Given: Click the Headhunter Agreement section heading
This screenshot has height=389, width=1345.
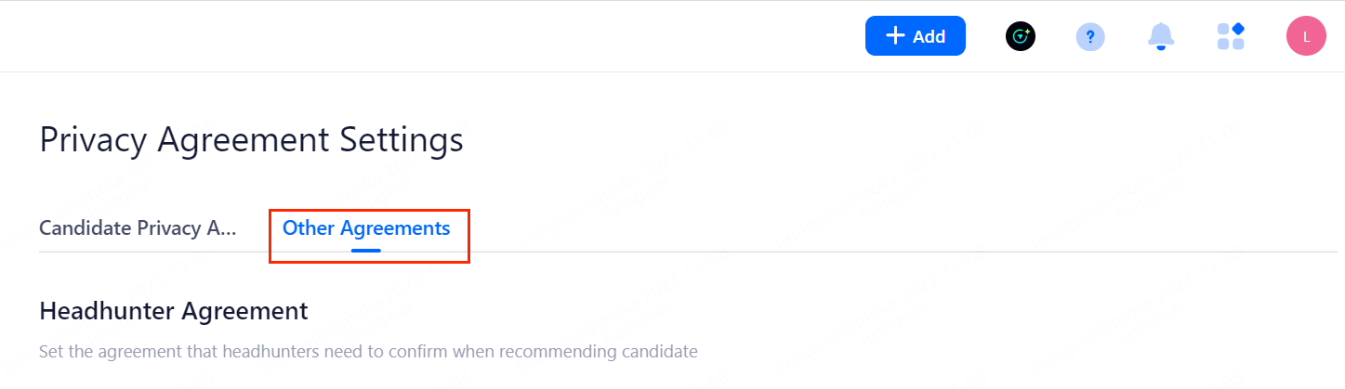Looking at the screenshot, I should click(x=174, y=311).
